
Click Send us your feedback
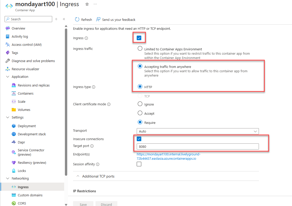[x=119, y=20]
